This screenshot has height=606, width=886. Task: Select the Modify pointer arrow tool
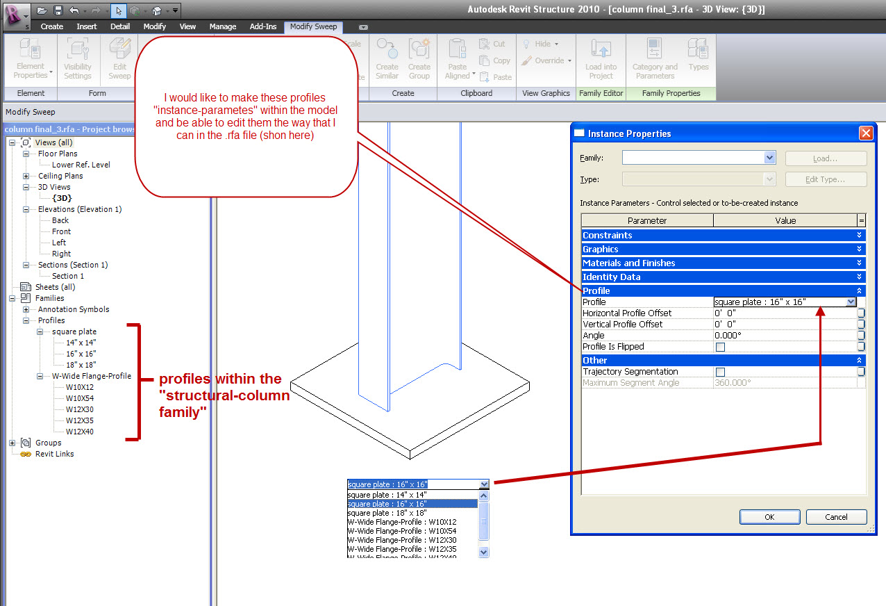[x=118, y=10]
